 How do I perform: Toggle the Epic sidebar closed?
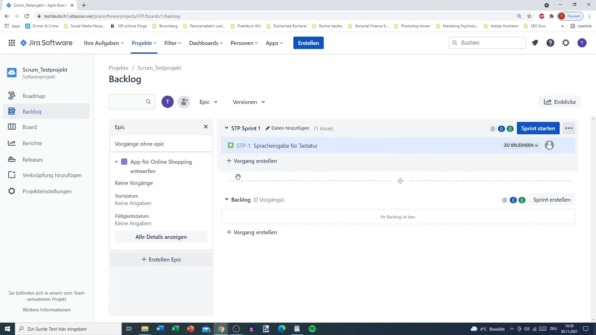pos(206,127)
